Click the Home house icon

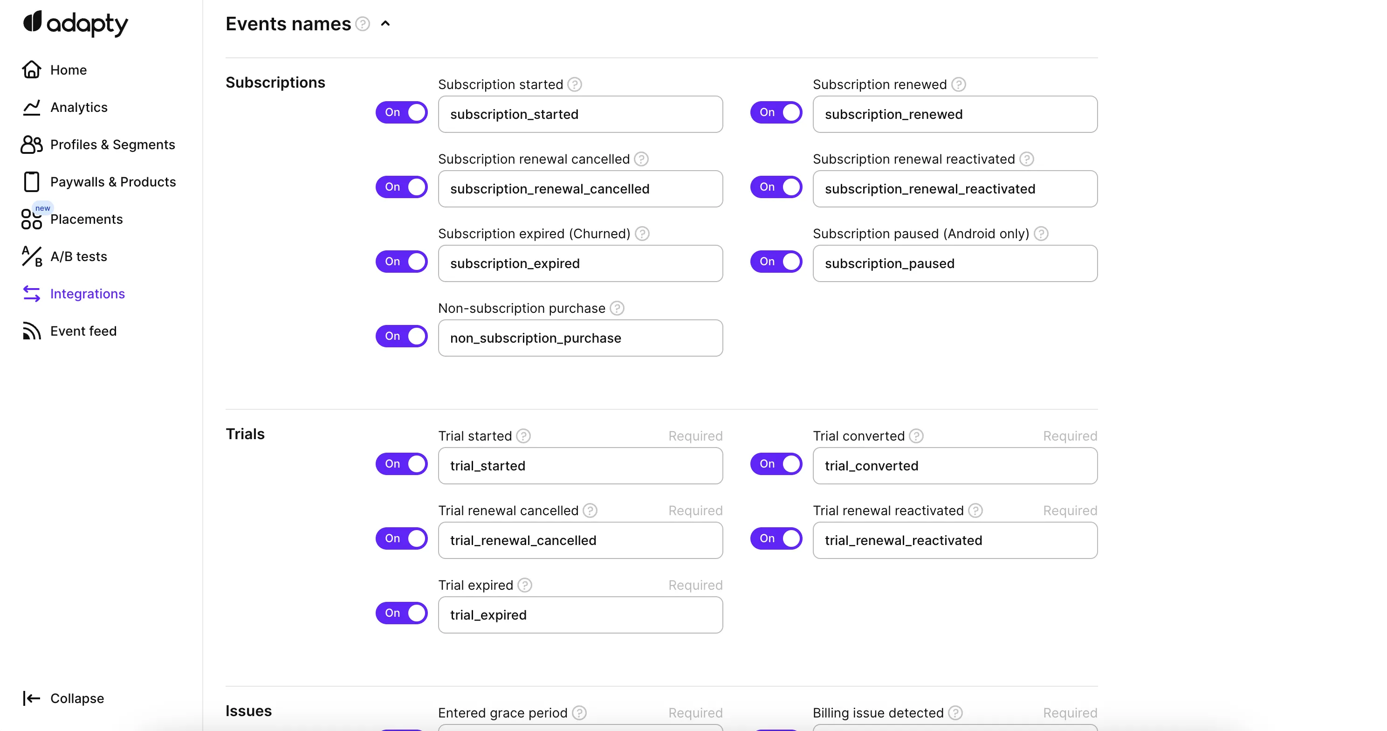click(31, 69)
